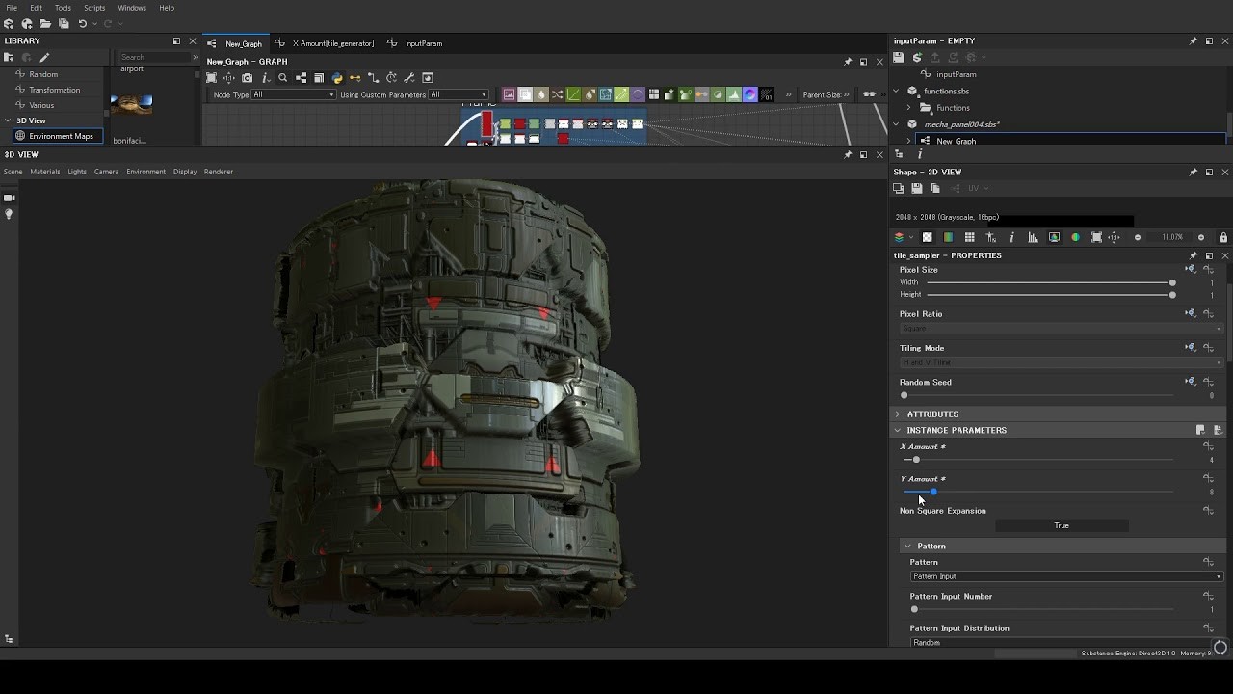Open the Node Type filter dropdown
The width and height of the screenshot is (1233, 694).
(293, 94)
